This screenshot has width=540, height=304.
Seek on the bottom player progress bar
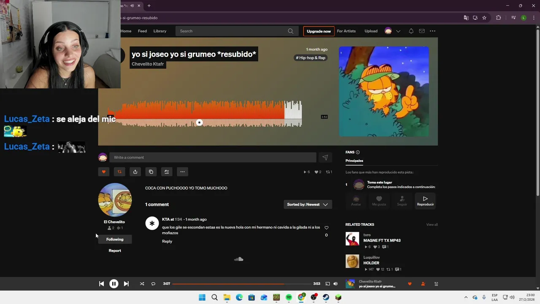click(x=242, y=284)
